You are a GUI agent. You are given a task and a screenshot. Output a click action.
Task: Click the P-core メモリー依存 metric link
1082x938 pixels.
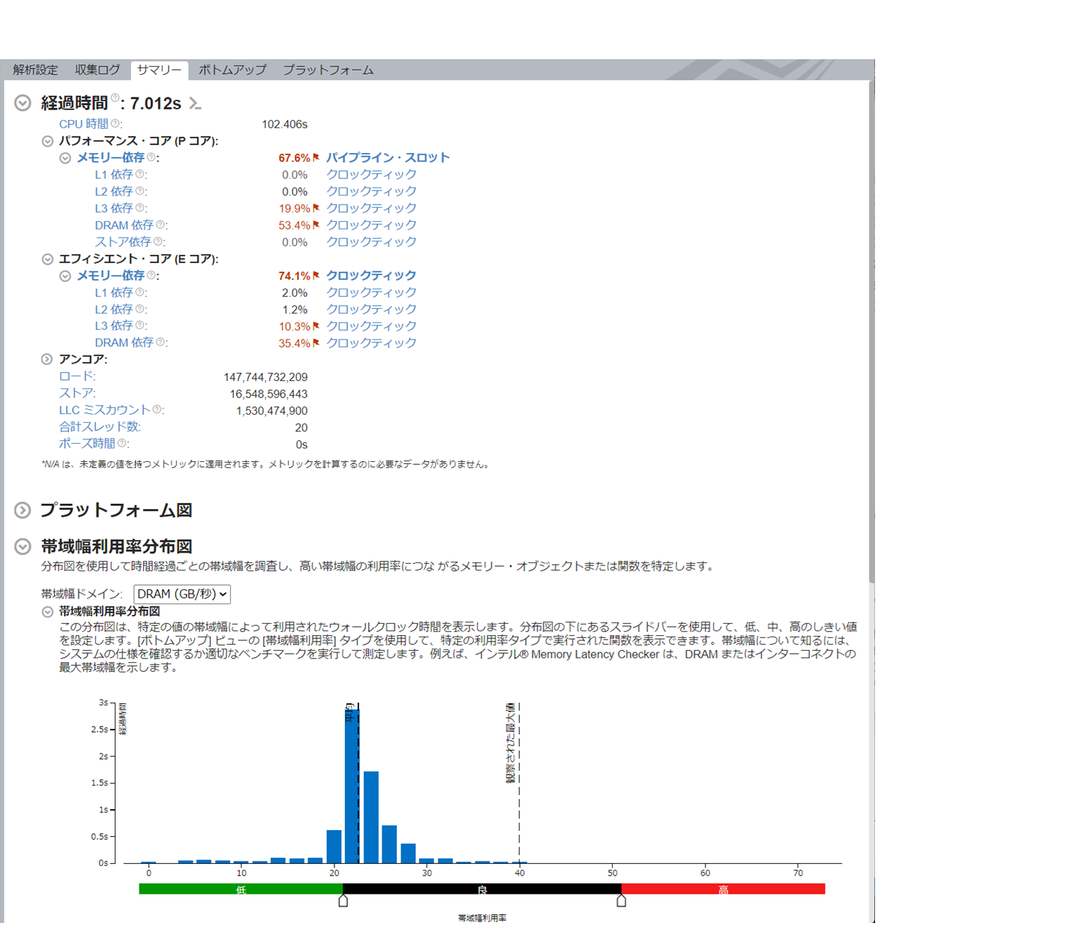110,157
